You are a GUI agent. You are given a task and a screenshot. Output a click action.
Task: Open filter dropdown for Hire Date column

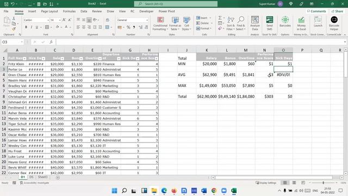(x=43, y=59)
